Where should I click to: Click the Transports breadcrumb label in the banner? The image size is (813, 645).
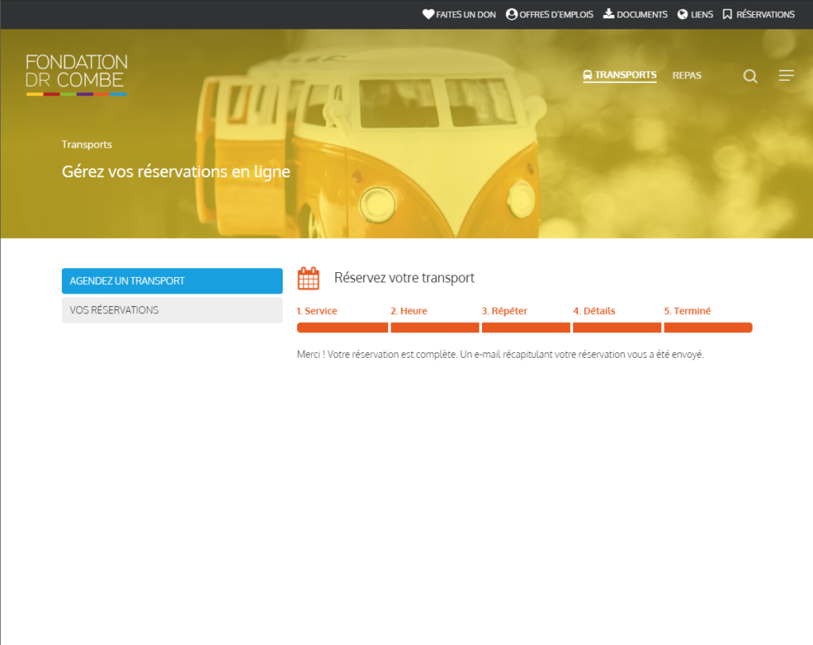pos(87,144)
